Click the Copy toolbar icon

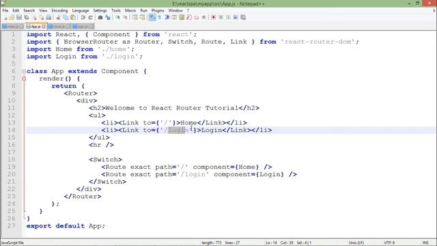[66, 17]
